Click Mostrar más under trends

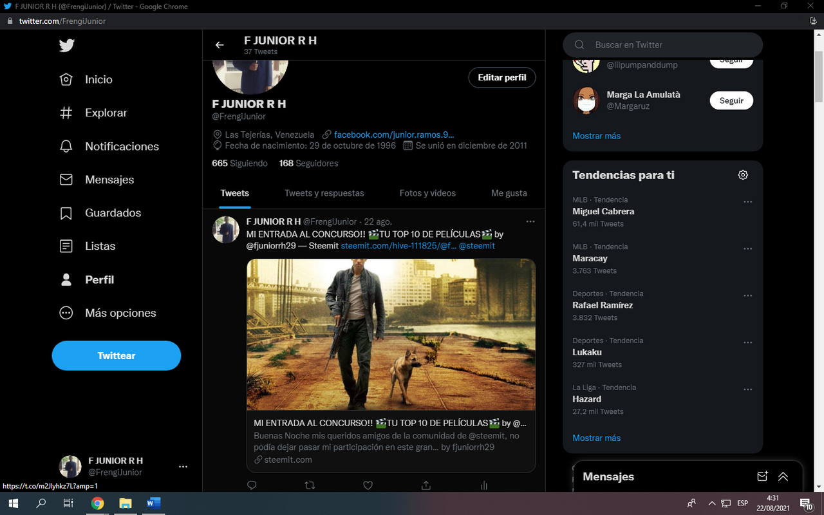pos(597,438)
